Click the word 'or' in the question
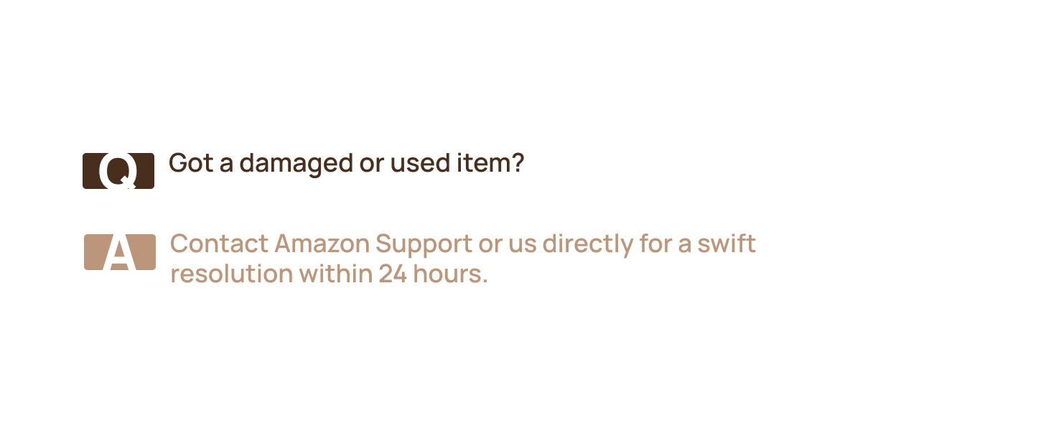This screenshot has width=1051, height=431. coord(371,164)
